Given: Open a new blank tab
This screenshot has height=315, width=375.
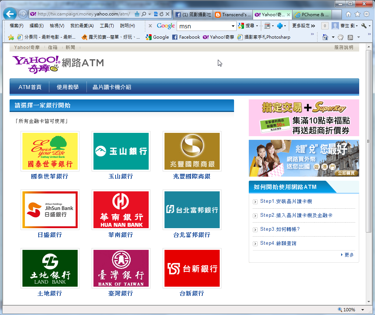Looking at the screenshot, I should coord(336,15).
